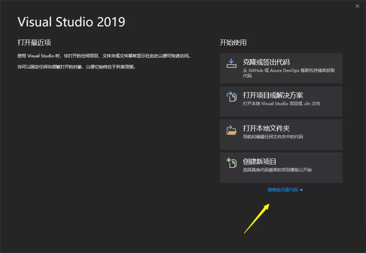
Task: Click the download-arrow icon on "克隆或签出代码"
Action: point(231,63)
